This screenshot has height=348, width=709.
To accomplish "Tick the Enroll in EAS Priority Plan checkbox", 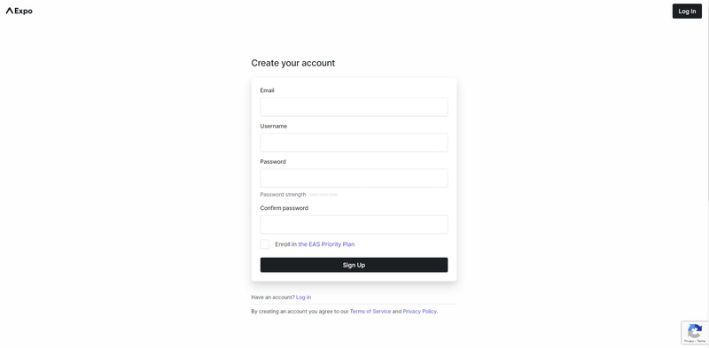I will point(264,244).
